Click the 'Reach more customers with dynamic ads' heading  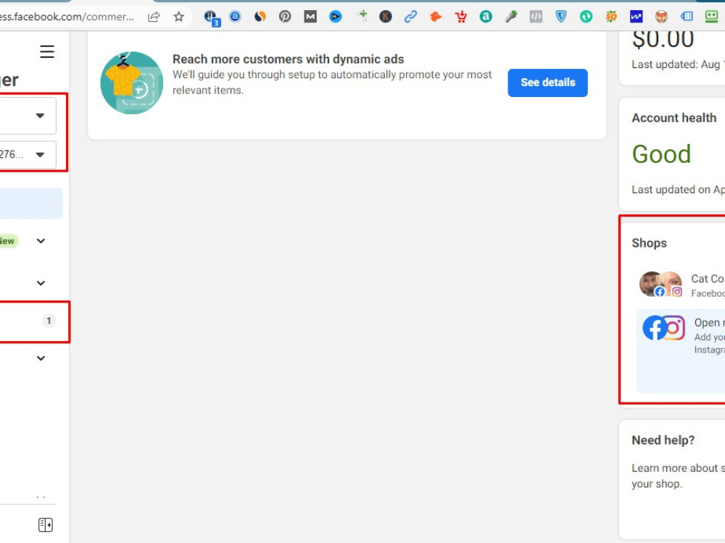point(288,59)
